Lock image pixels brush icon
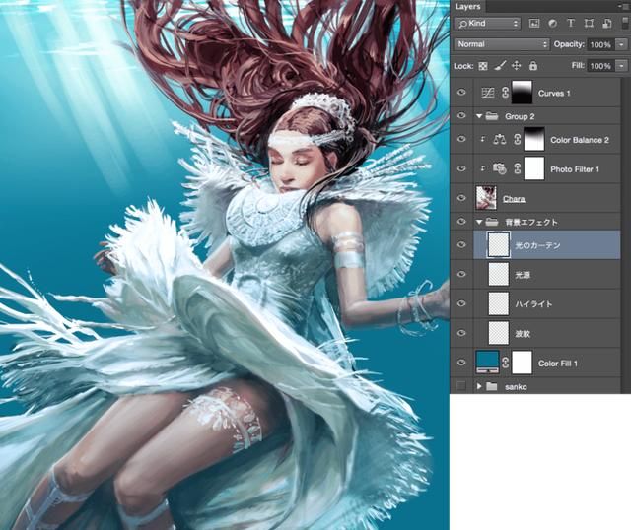Viewport: 631px width, 530px height. [500, 66]
